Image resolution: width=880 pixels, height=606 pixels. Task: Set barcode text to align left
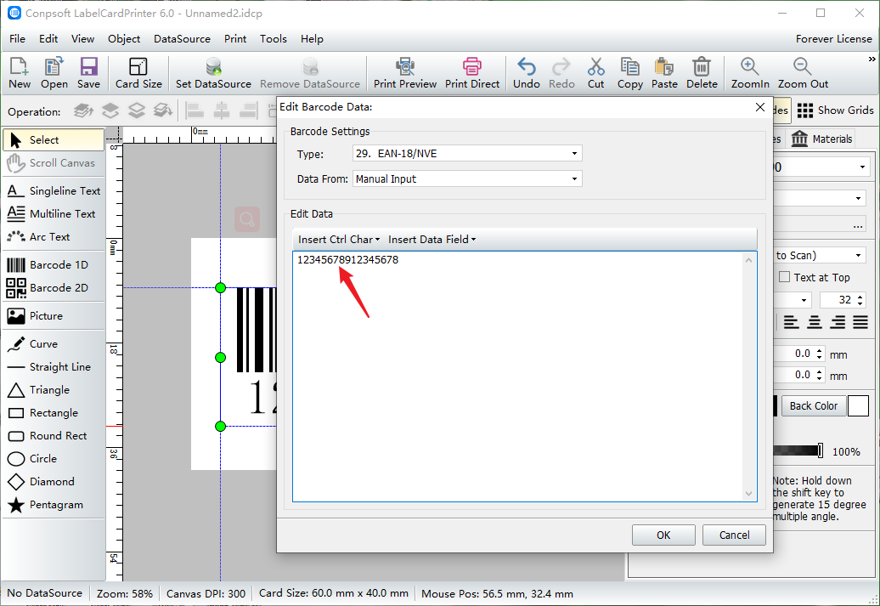tap(792, 322)
